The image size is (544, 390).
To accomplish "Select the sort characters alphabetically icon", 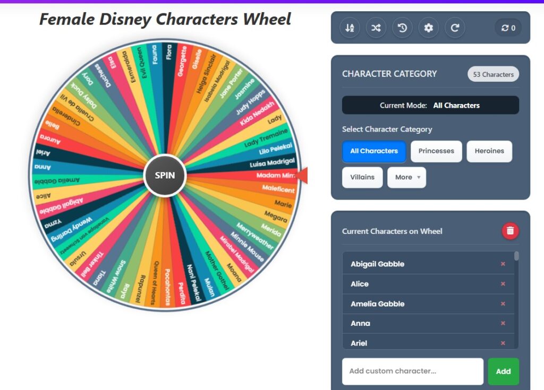I will [350, 28].
